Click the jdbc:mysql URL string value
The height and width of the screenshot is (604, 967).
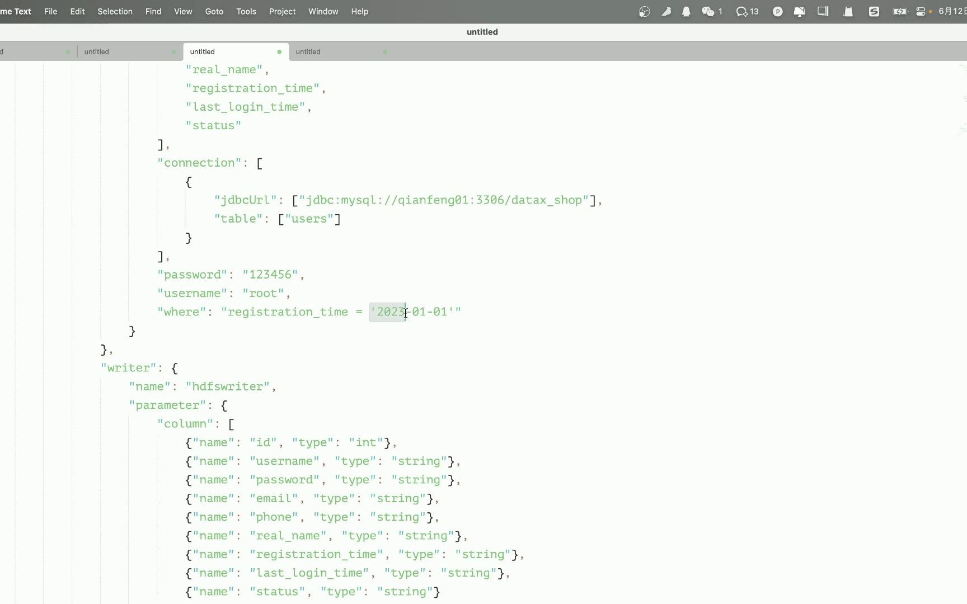pyautogui.click(x=444, y=200)
